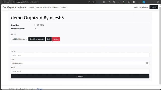
Task: Submit the registration form
Action: click(x=80, y=76)
